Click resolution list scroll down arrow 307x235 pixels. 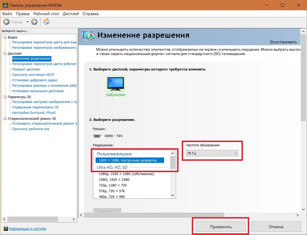pos(173,195)
